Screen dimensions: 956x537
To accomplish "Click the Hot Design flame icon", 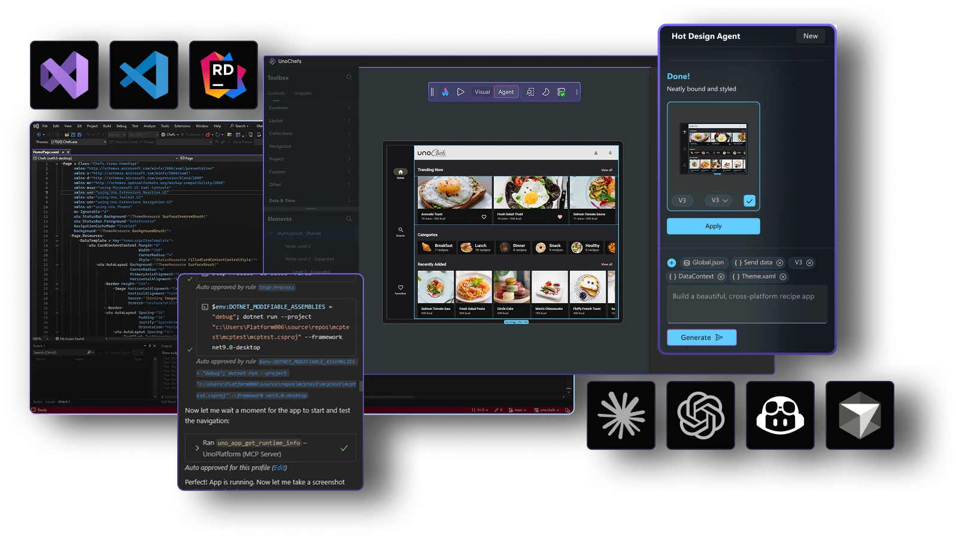I will click(x=445, y=92).
